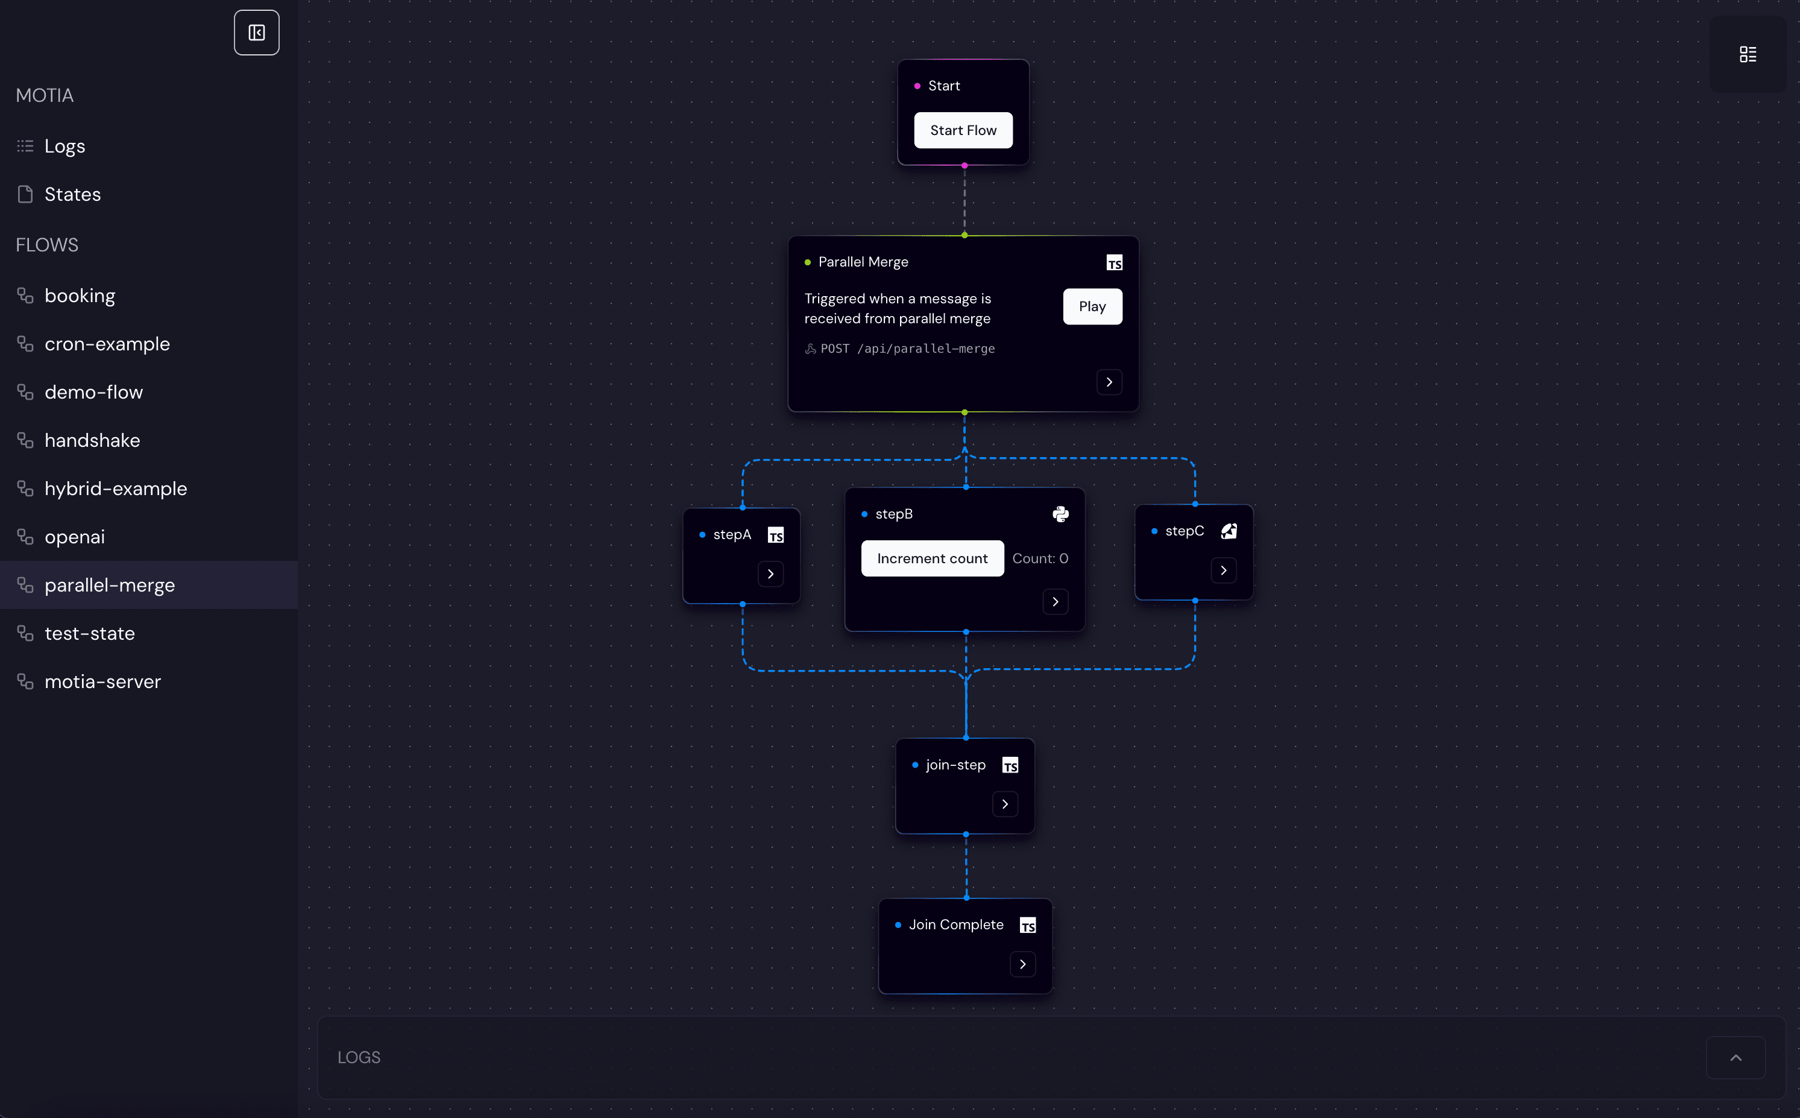Screen dimensions: 1800x1118
Task: Open the Logs page in the sidebar
Action: (x=65, y=147)
